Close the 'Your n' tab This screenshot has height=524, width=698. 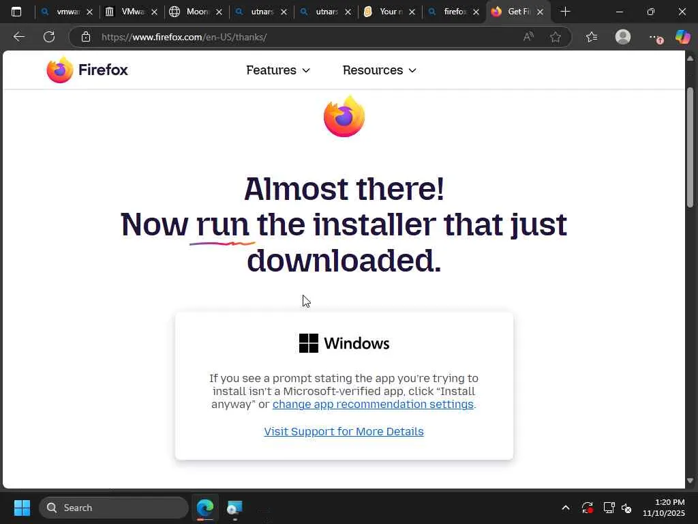412,12
